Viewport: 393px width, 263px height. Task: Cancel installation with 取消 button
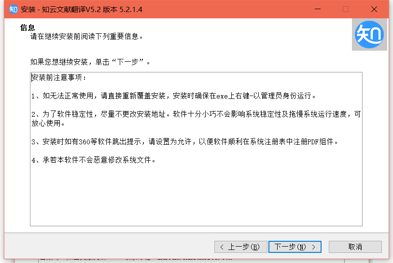point(355,247)
